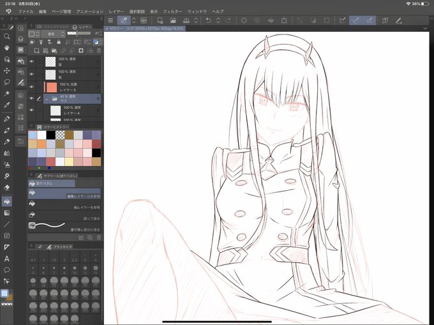Click the 塗りつぶし sub tool group
The image size is (434, 325).
[52, 183]
